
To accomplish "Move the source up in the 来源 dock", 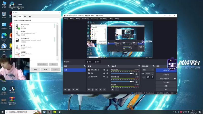I will tap(100, 90).
